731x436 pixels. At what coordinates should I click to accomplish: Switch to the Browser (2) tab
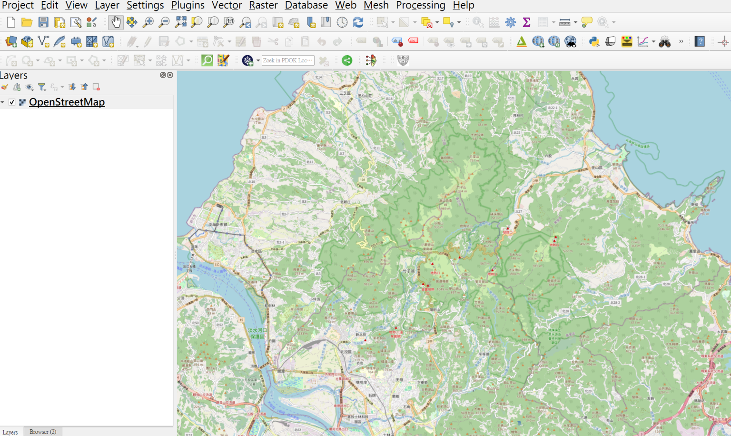point(43,432)
